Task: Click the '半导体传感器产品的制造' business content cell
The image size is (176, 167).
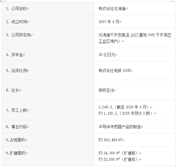Action: (x=120, y=127)
